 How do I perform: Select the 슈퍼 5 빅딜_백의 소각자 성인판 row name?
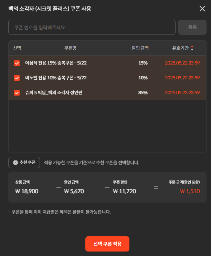coord(54,92)
